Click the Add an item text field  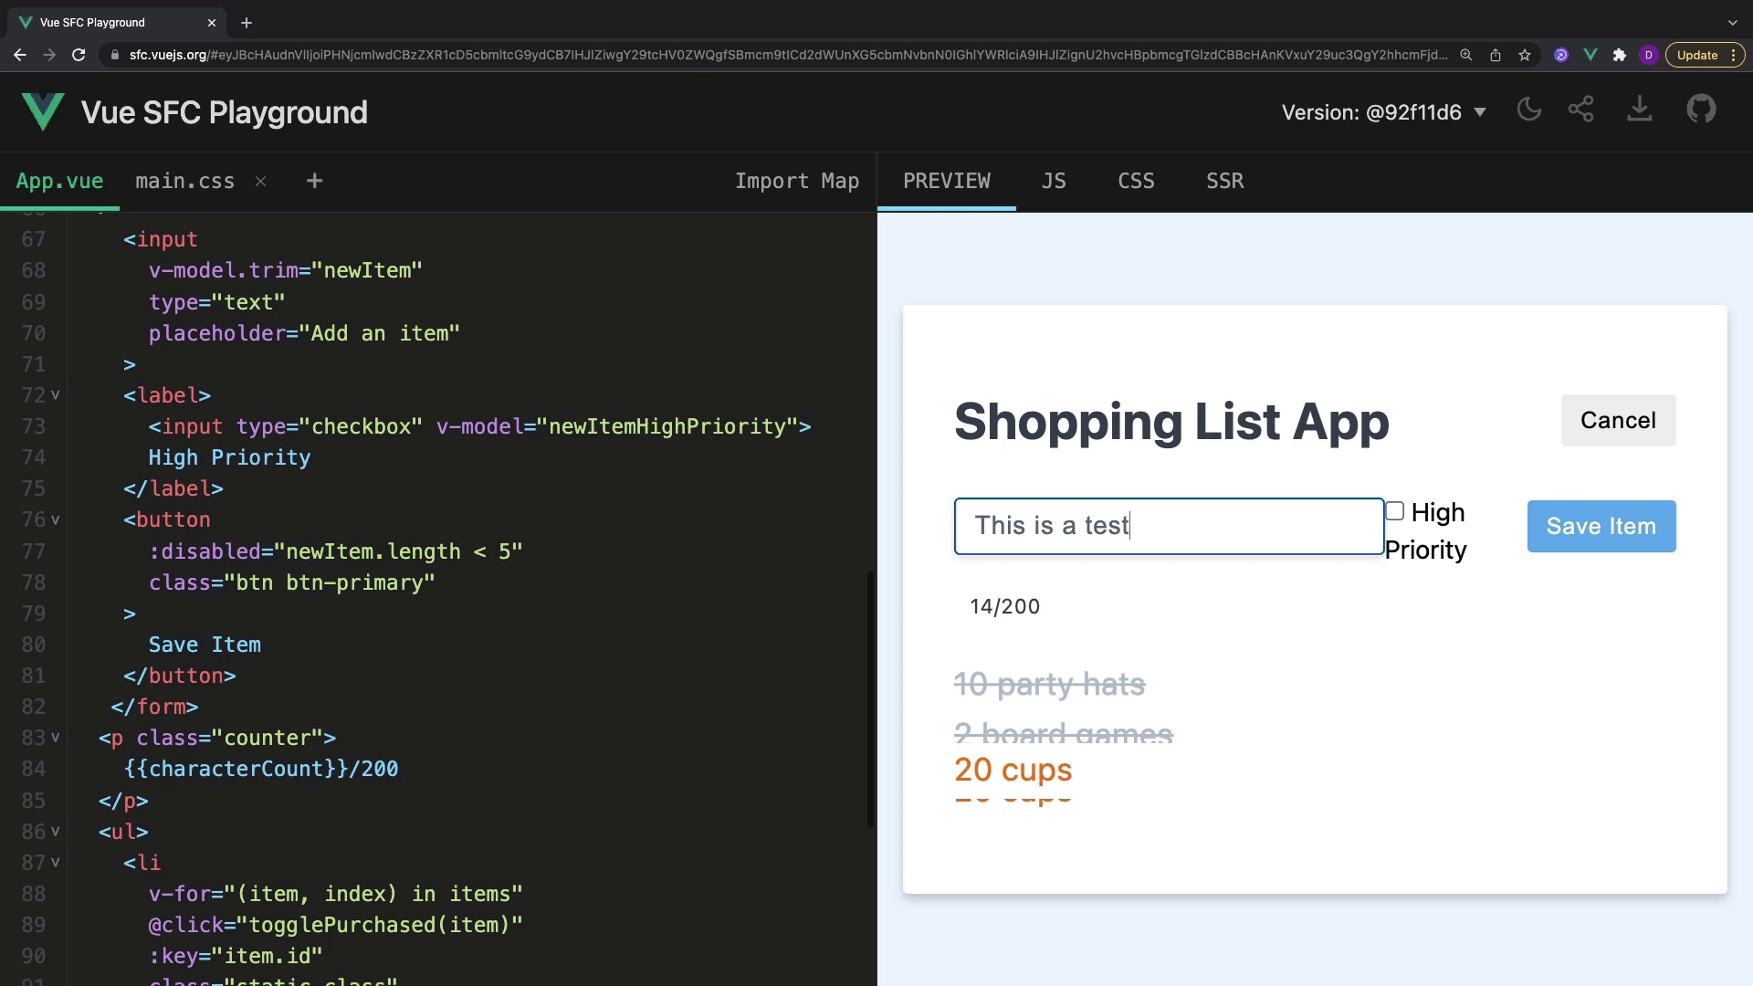click(x=1169, y=527)
